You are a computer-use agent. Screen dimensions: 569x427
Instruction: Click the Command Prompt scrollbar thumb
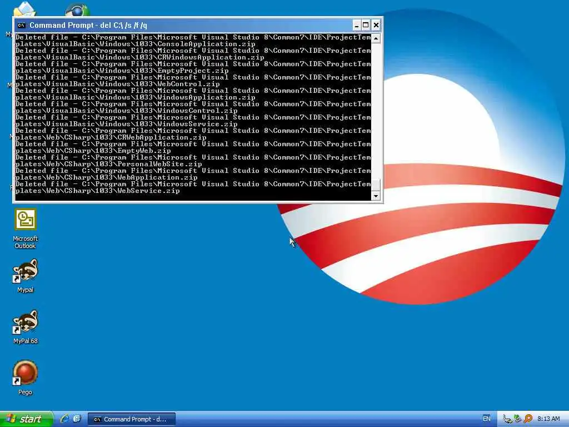click(x=376, y=185)
